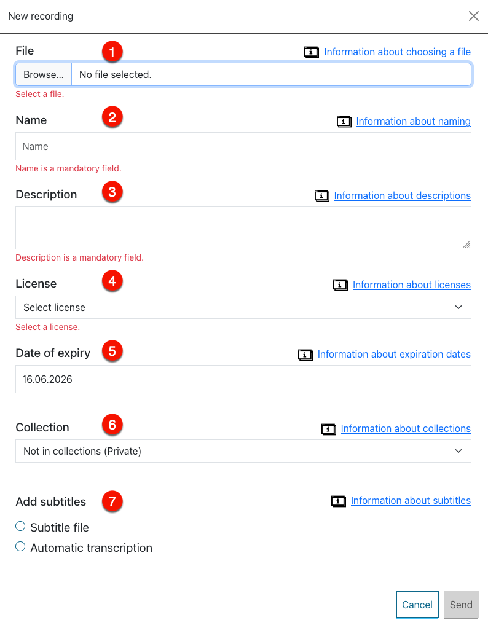Viewport: 488px width, 628px height.
Task: Click the Send button
Action: (x=461, y=605)
